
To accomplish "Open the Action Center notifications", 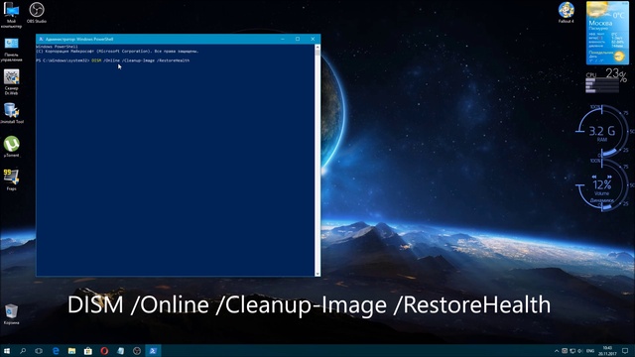I will coord(626,351).
